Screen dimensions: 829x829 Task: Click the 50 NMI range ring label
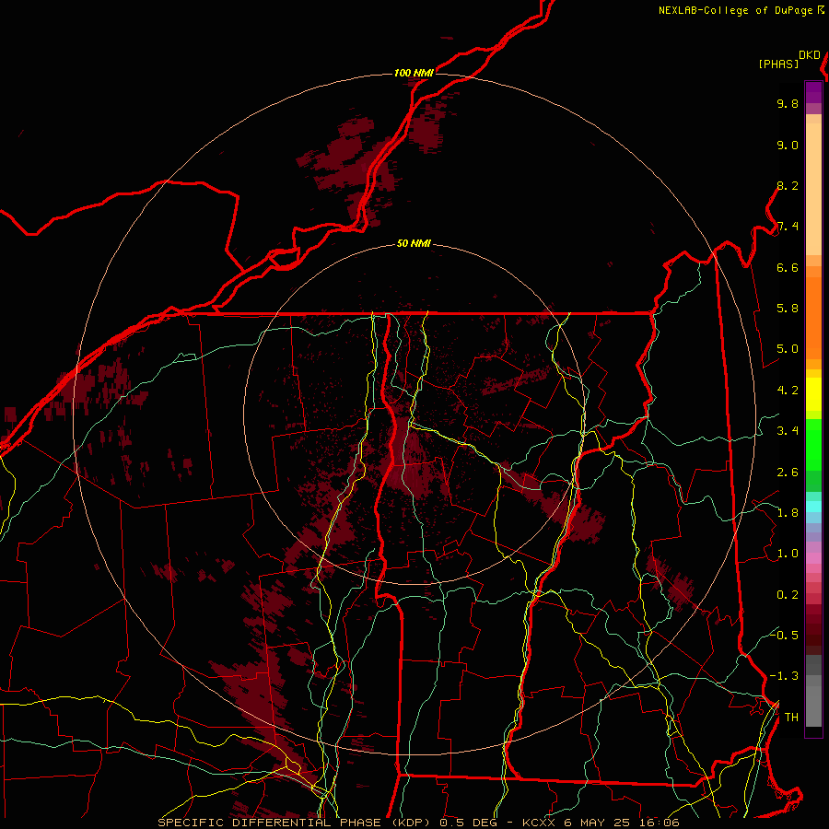tap(414, 244)
